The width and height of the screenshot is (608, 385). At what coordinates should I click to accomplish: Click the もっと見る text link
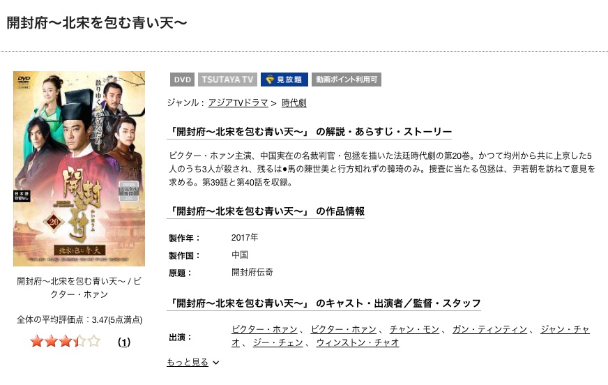click(x=188, y=362)
